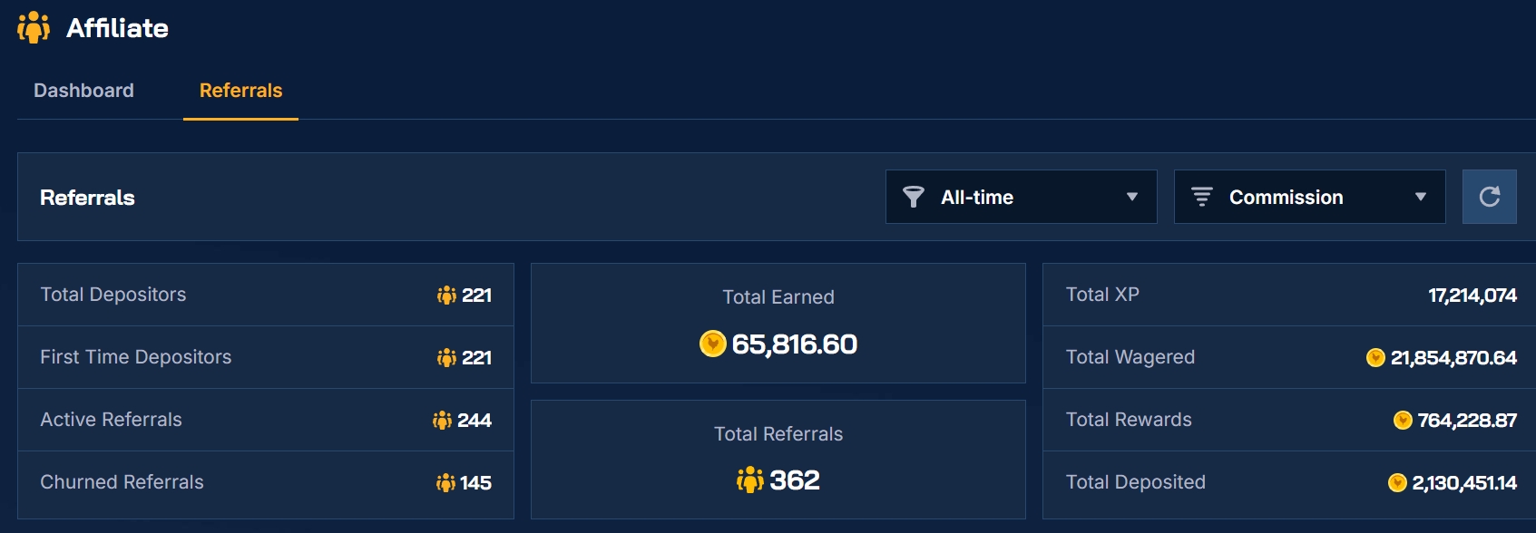Open the Commission sort dropdown
Viewport: 1536px width, 533px height.
click(x=1310, y=197)
